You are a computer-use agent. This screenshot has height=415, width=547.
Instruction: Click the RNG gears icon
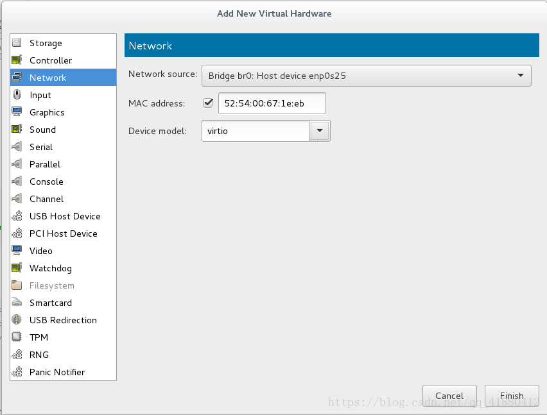click(17, 354)
